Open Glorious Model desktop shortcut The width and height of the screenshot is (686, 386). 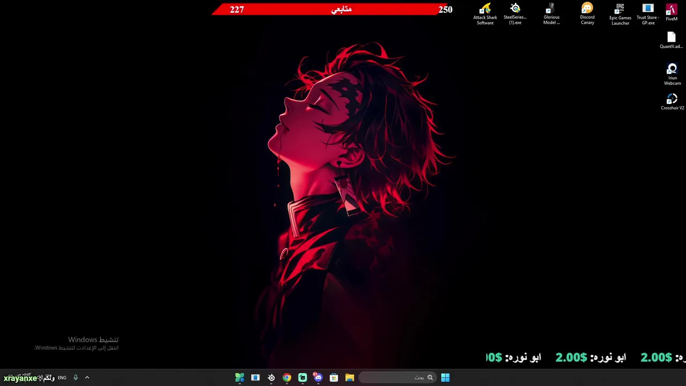click(551, 14)
